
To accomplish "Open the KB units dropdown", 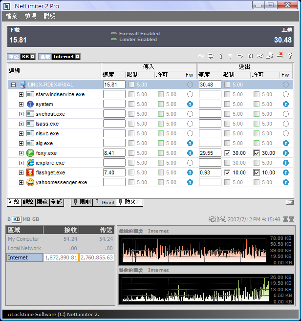I will pyautogui.click(x=33, y=57).
